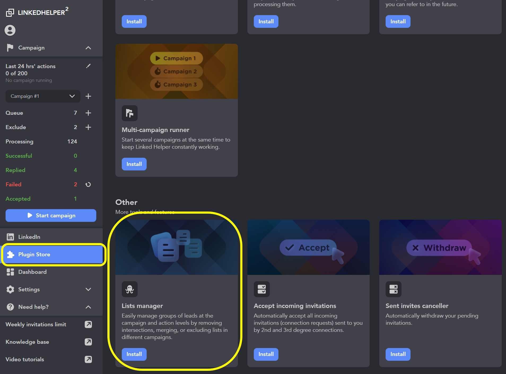Click Accept incoming invitations plugin icon
Screen dimensions: 506x374
click(262, 289)
